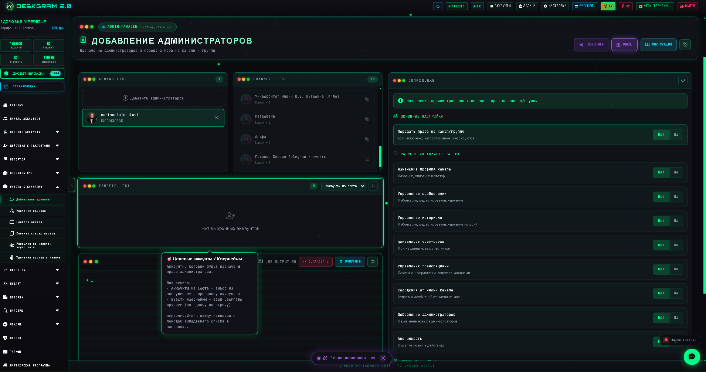The image size is (706, 372).
Task: Open Планировщик in the sidebar
Action: point(32,87)
